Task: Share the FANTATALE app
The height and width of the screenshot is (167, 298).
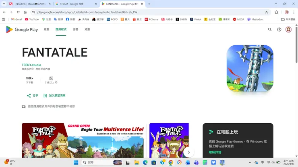Action: point(33,96)
